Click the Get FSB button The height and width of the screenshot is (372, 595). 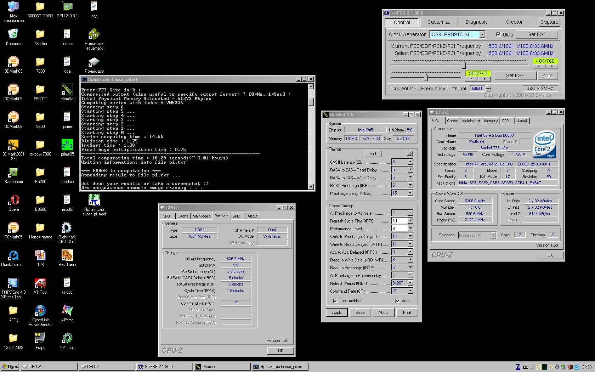pyautogui.click(x=537, y=34)
